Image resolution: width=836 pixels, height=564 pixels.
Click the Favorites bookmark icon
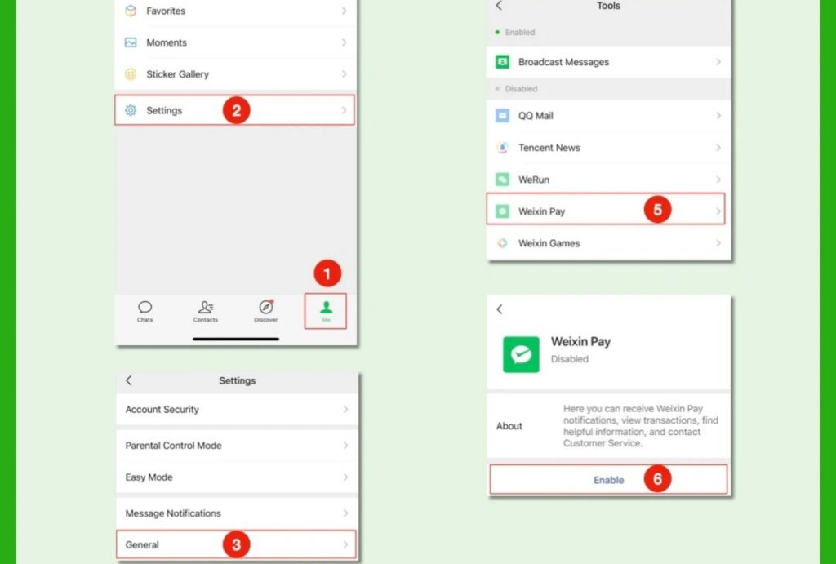tap(131, 11)
